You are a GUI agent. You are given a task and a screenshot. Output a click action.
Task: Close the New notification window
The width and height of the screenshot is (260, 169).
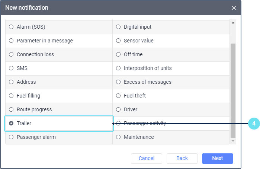[x=234, y=8]
